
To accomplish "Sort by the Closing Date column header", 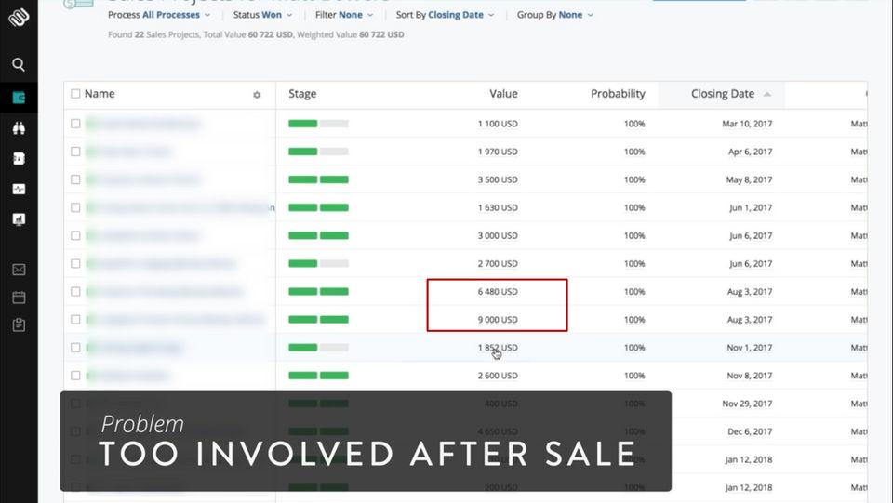I will [x=722, y=94].
